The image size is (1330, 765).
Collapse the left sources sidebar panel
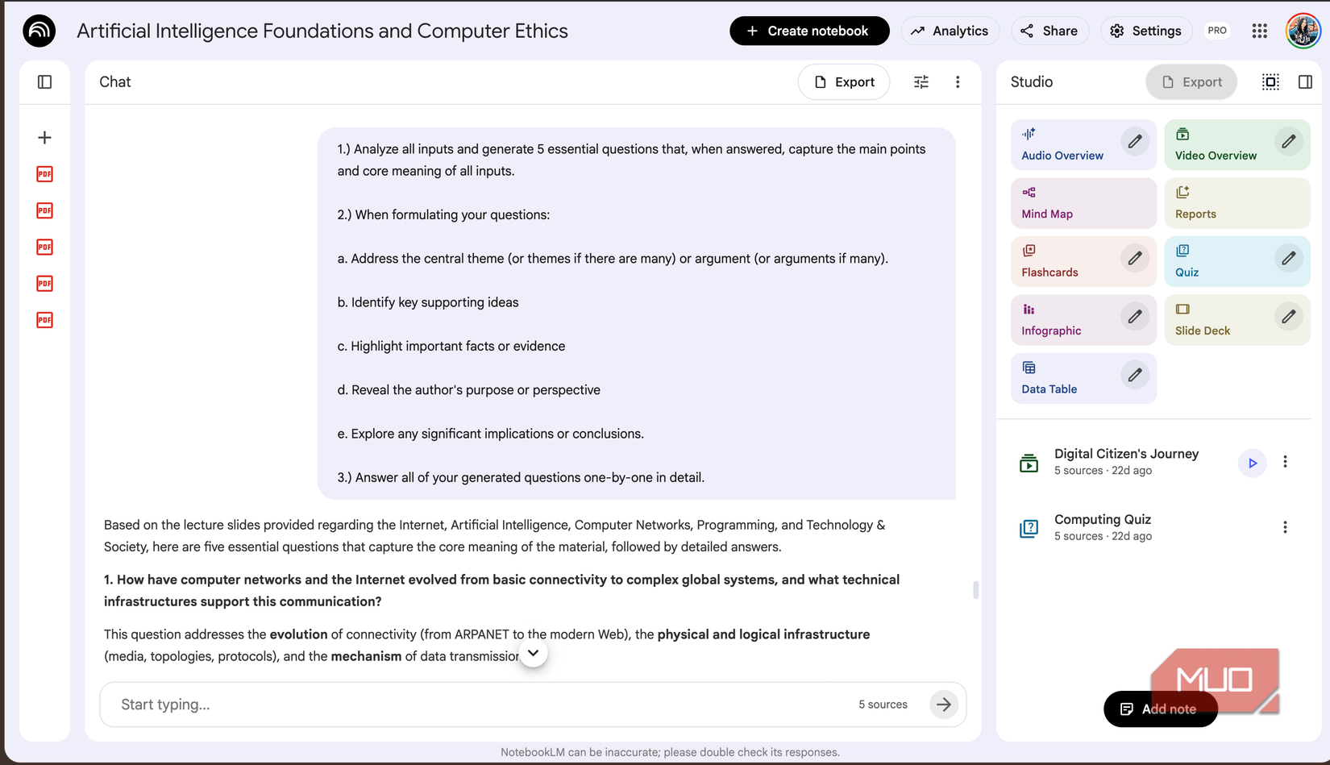pyautogui.click(x=45, y=82)
